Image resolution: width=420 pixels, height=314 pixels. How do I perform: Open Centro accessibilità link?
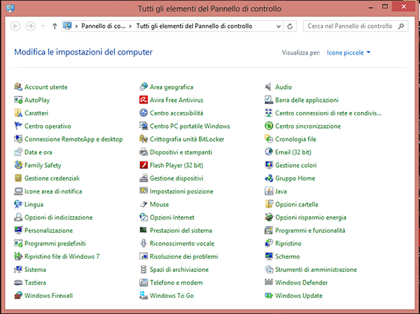click(176, 113)
